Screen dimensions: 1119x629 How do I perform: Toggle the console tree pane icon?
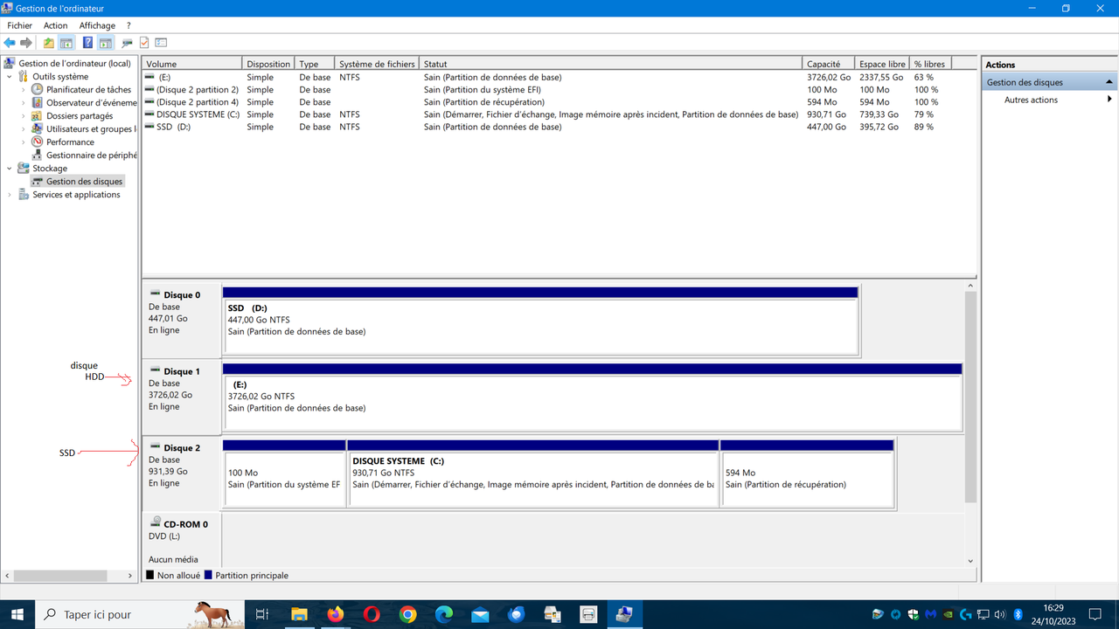66,42
